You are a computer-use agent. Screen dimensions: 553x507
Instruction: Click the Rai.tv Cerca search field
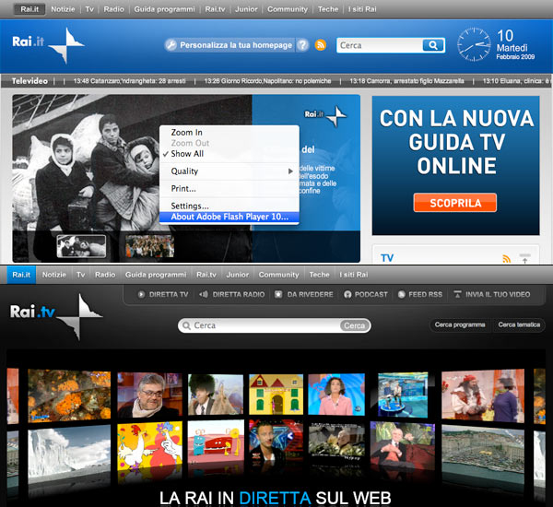tap(263, 325)
